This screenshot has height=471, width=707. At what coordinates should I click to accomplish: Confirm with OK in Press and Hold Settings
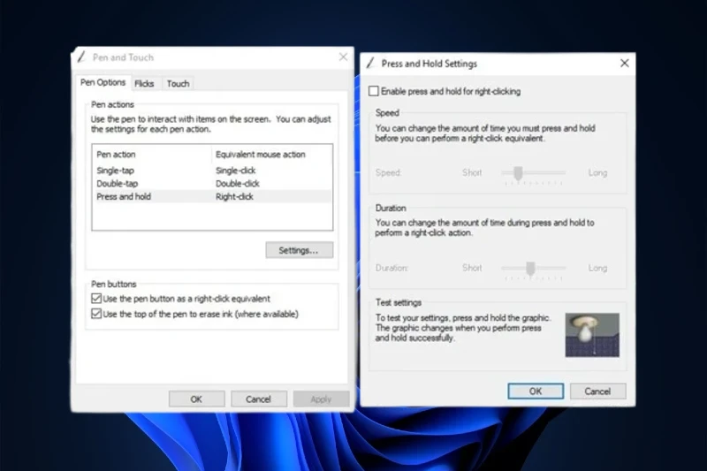tap(535, 391)
